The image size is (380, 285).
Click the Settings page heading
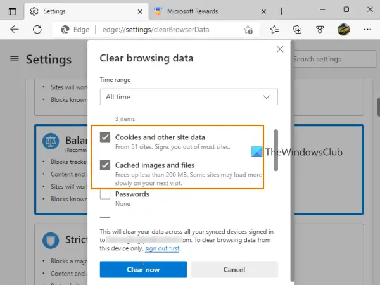tap(49, 60)
